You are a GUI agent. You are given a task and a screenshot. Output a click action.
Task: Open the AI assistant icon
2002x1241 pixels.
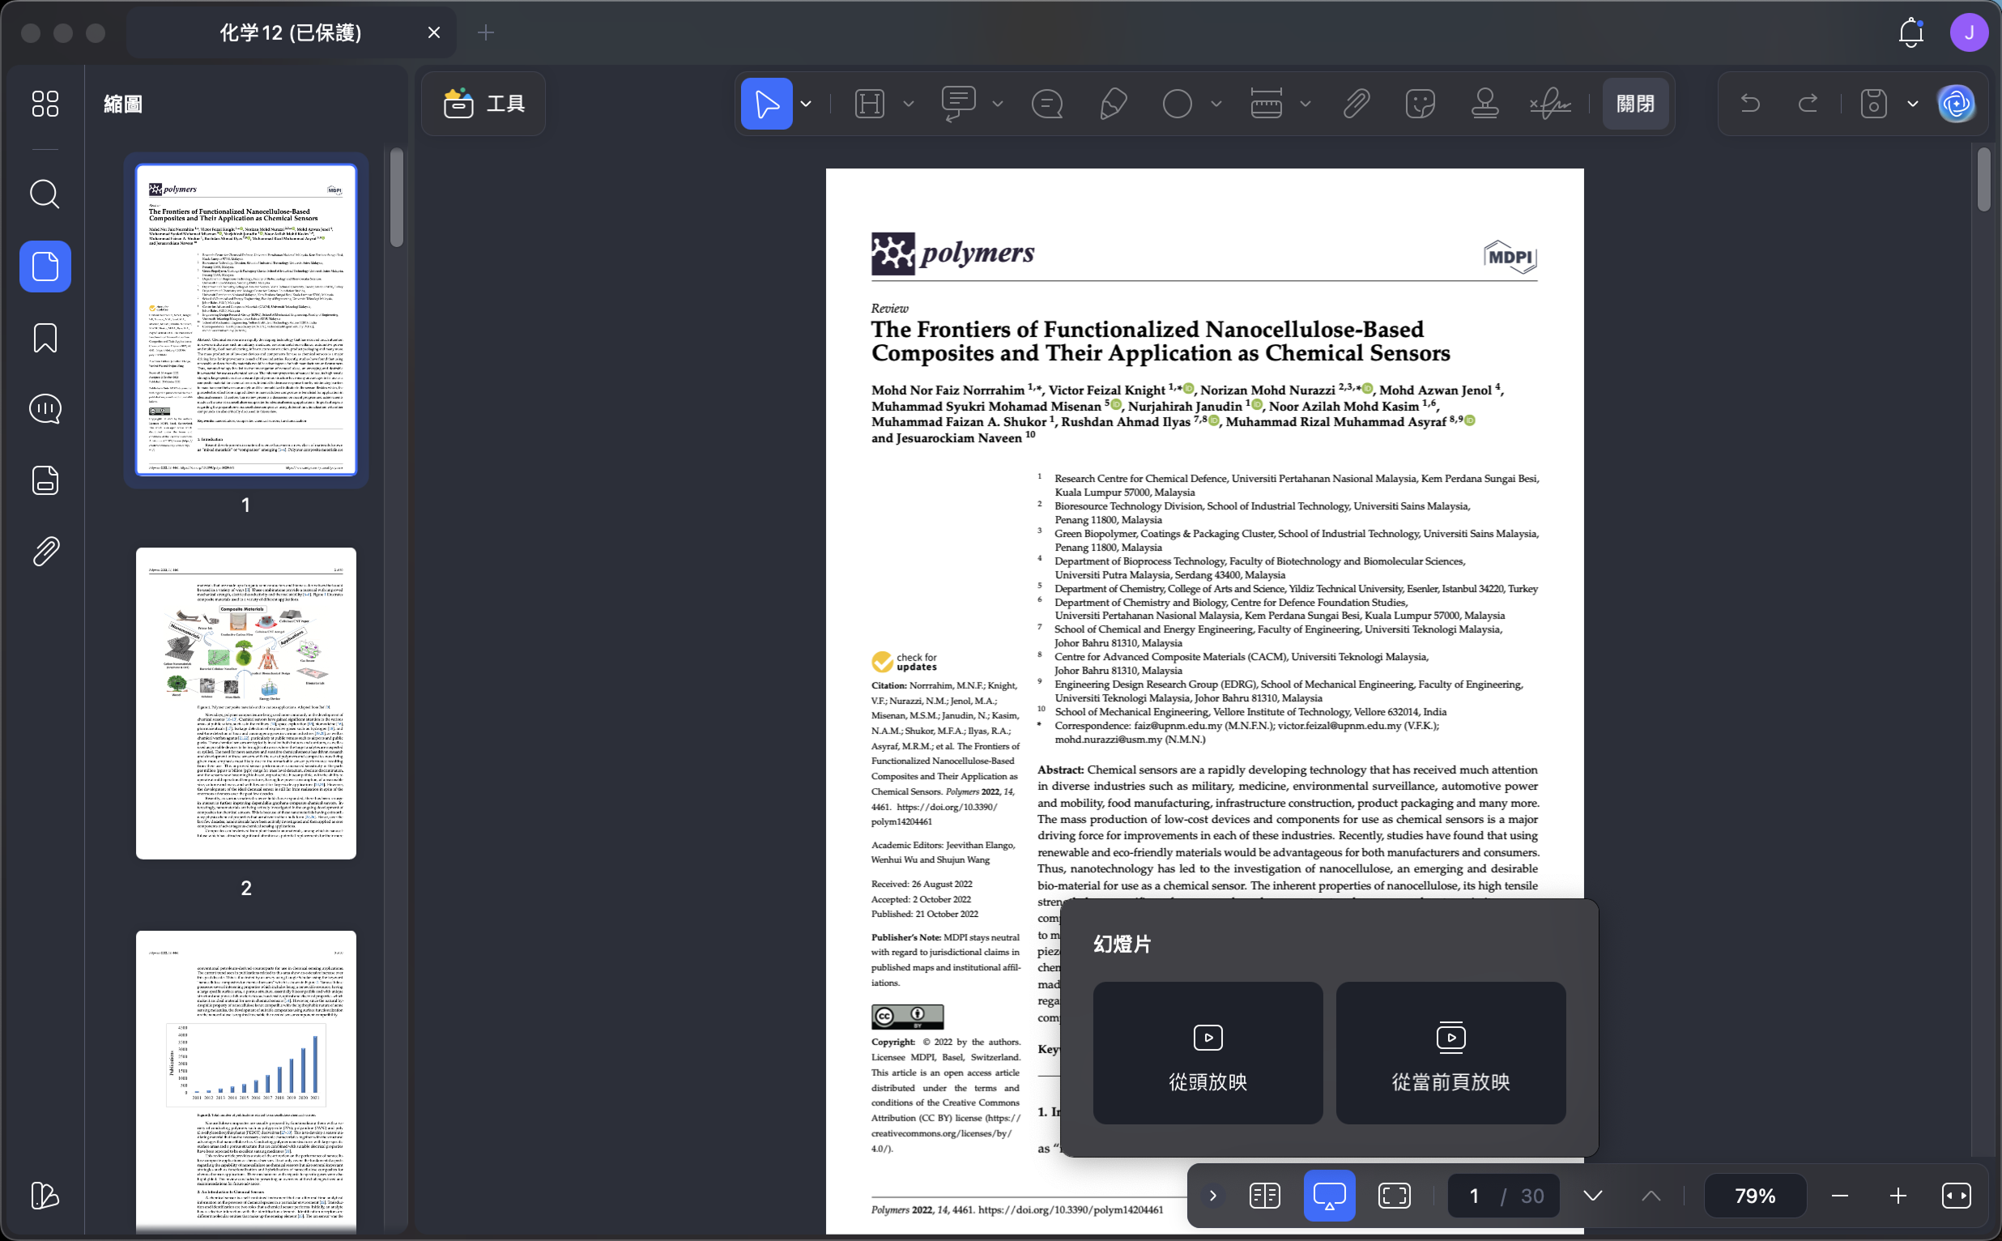tap(1956, 104)
